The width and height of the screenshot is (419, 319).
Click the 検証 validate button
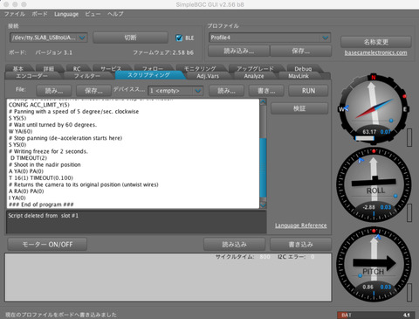(x=299, y=108)
